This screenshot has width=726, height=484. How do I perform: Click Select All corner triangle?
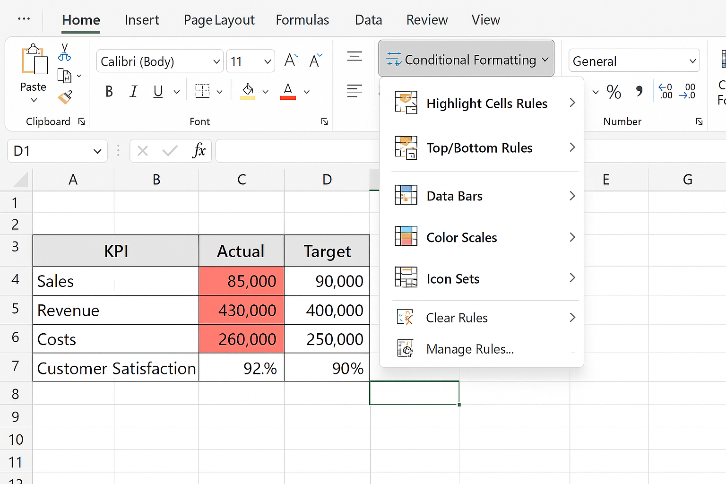(20, 180)
